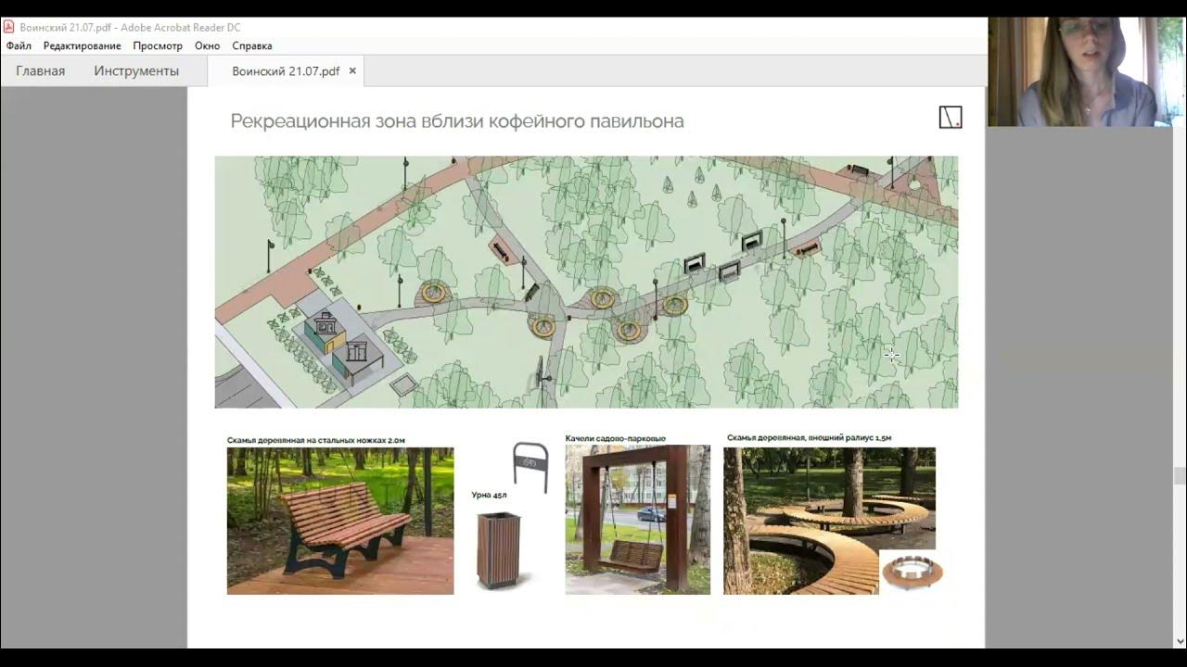Click the scrollbar down arrow
Viewport: 1187px width, 667px height.
tap(1180, 641)
